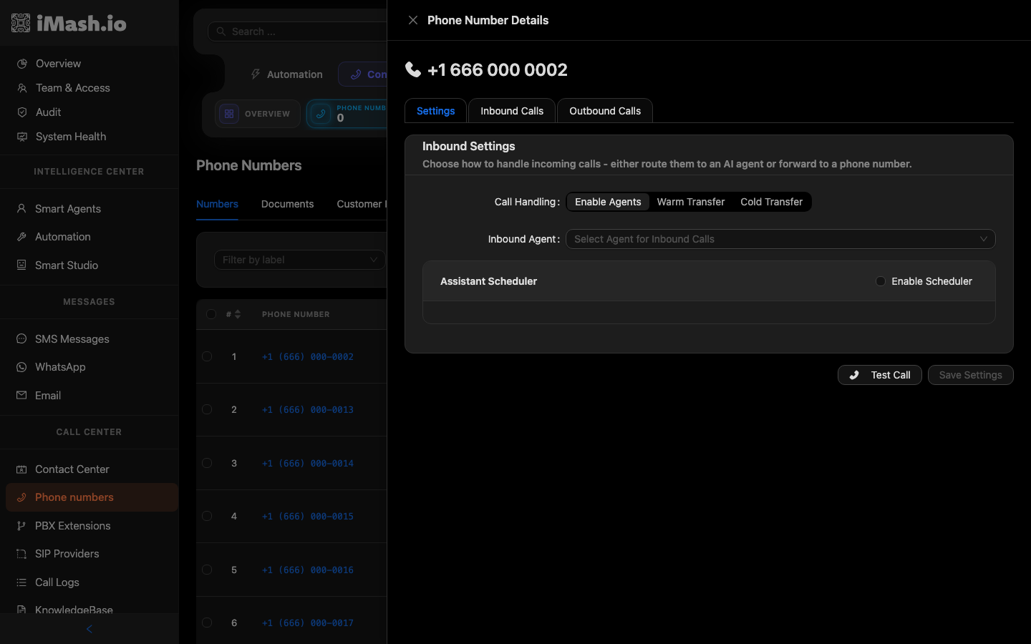Toggle the # column sort arrows
Screen dimensions: 1031x644
tap(238, 314)
